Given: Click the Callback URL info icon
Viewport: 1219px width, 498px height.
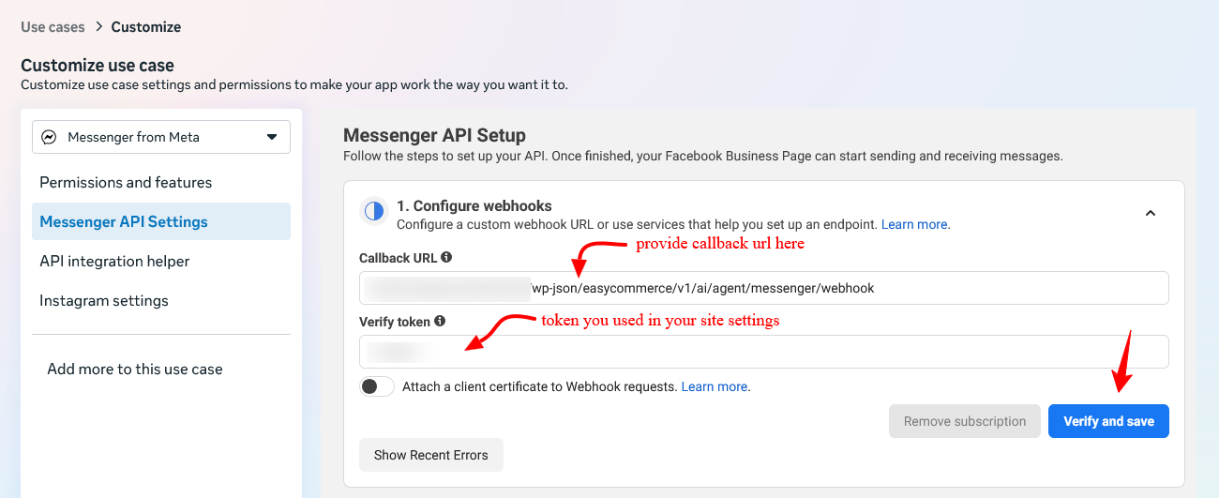Looking at the screenshot, I should pyautogui.click(x=446, y=257).
